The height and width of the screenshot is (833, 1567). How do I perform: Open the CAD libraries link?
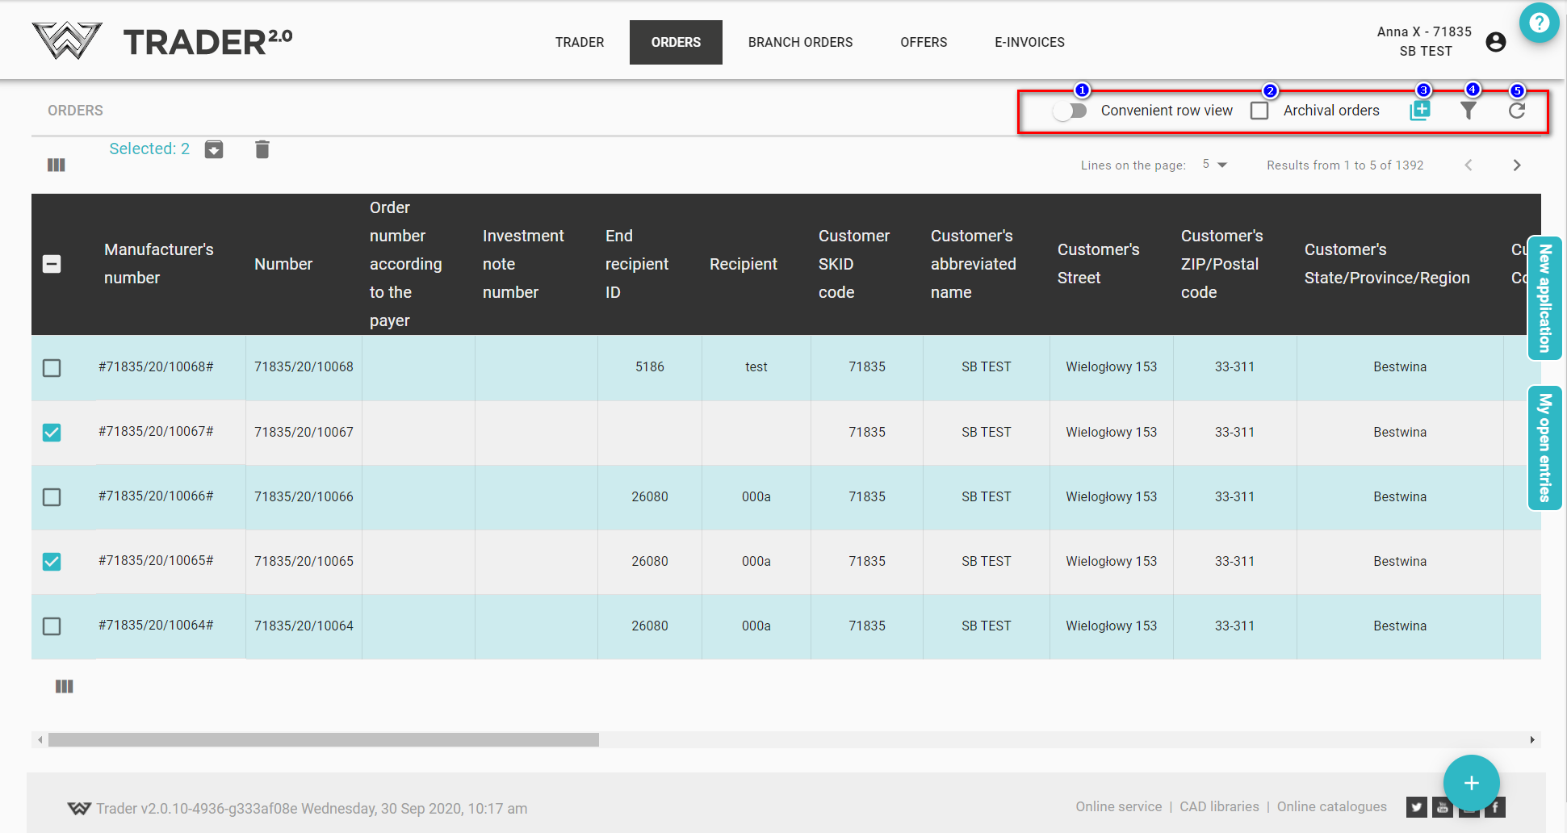click(x=1219, y=806)
